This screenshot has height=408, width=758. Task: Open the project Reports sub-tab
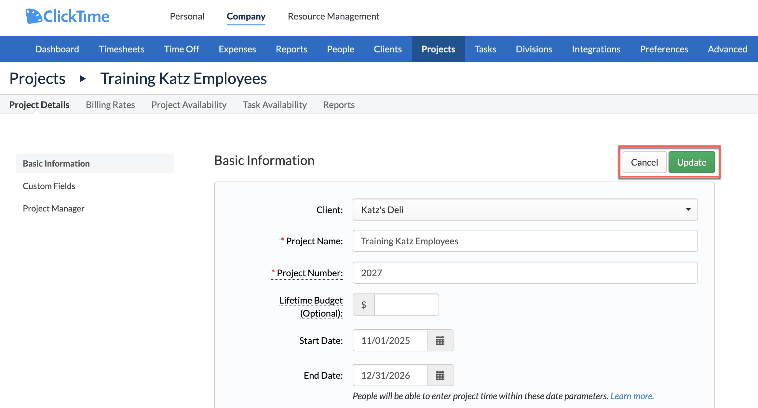point(339,105)
